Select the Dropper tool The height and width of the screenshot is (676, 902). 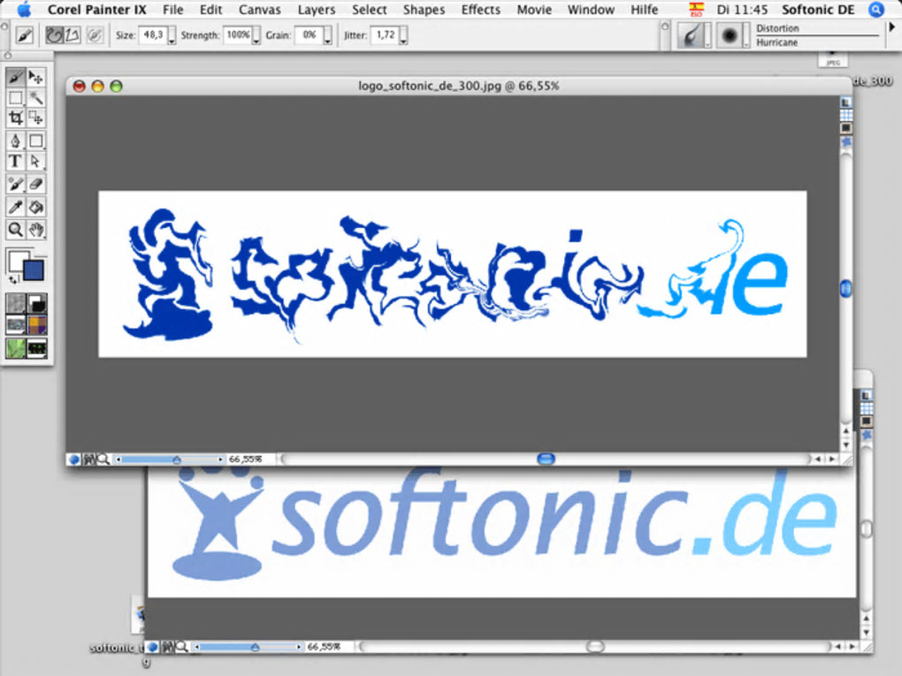[x=16, y=207]
